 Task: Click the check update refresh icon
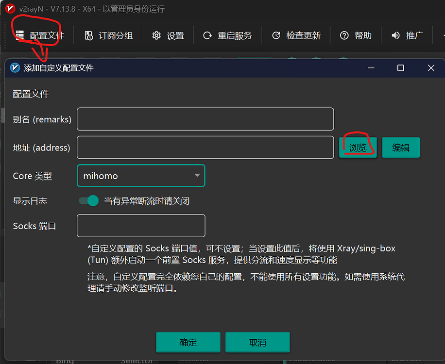(x=276, y=35)
